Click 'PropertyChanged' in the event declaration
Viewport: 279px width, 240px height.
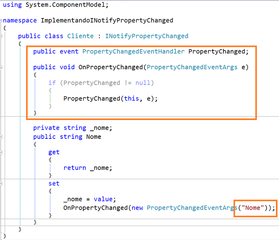pyautogui.click(x=217, y=52)
